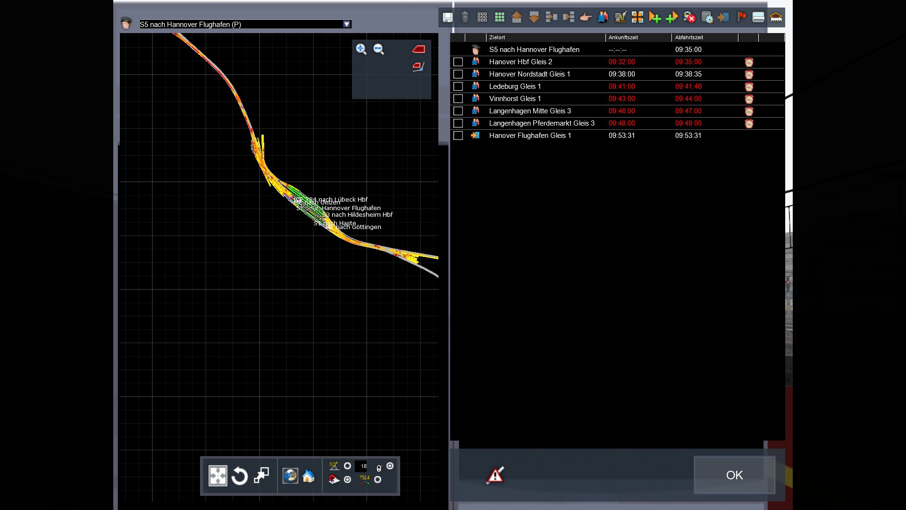The image size is (906, 510).
Task: Tick checkbox for Vinnhorst Gleis 1
Action: pos(458,99)
